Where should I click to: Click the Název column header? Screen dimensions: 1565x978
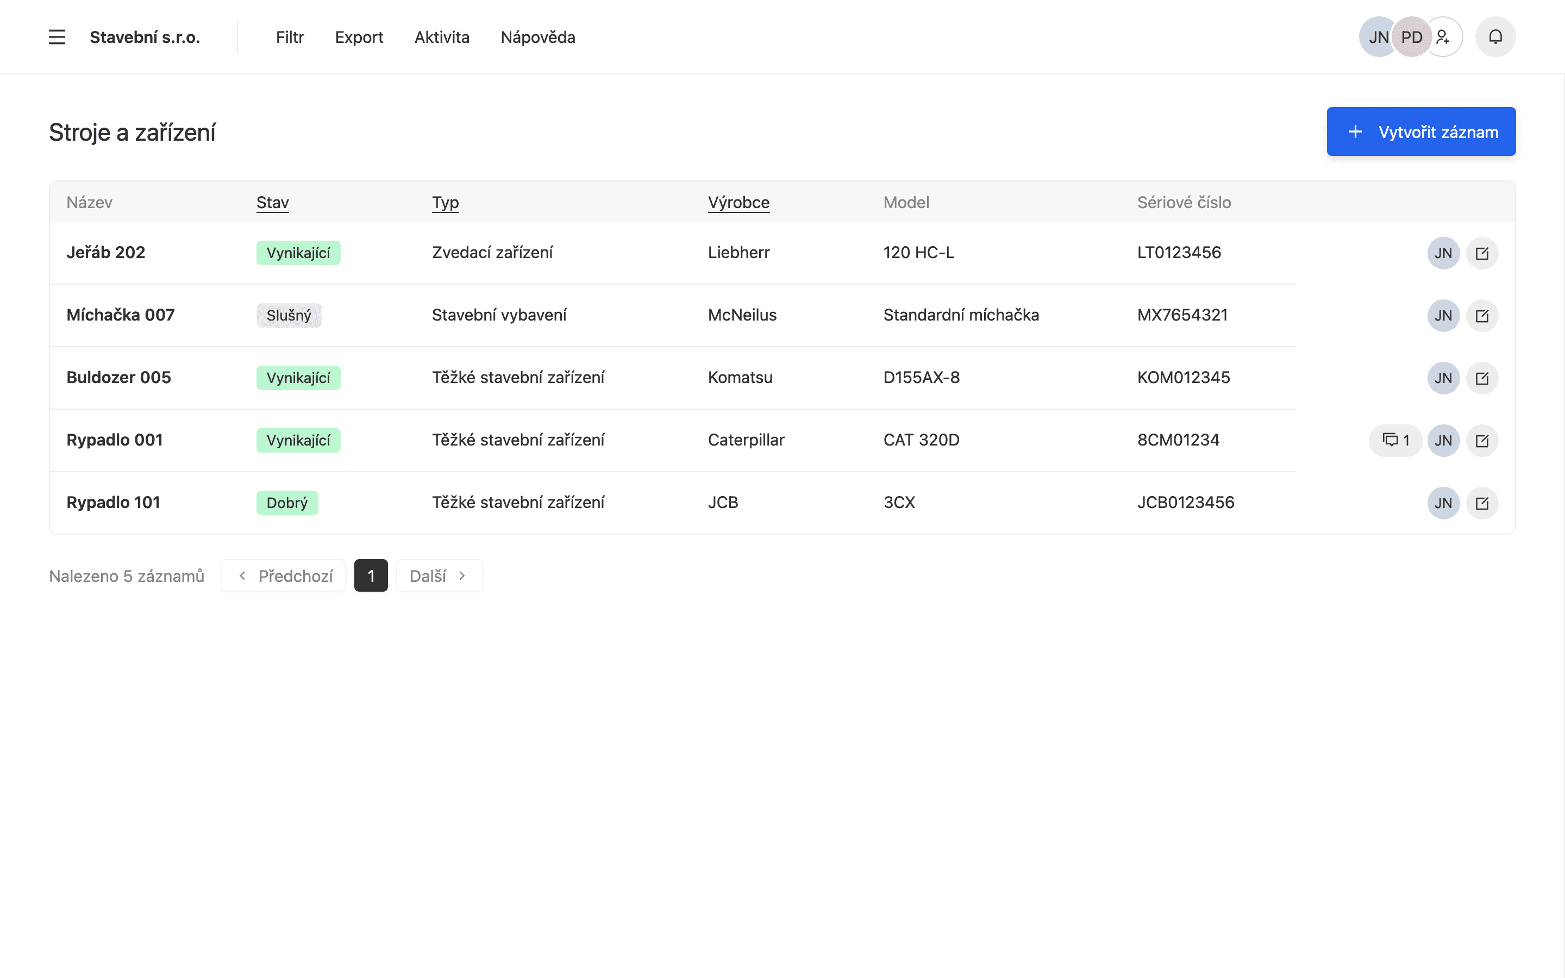[x=89, y=203]
